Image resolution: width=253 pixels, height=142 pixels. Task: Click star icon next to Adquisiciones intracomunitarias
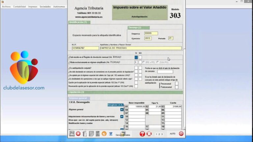click(x=122, y=116)
